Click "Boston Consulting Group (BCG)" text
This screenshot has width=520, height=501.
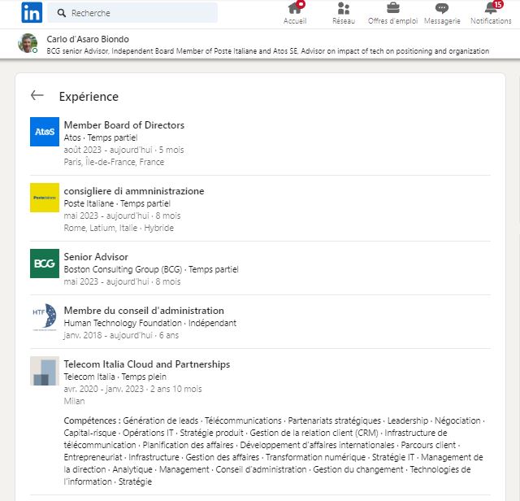tap(123, 269)
